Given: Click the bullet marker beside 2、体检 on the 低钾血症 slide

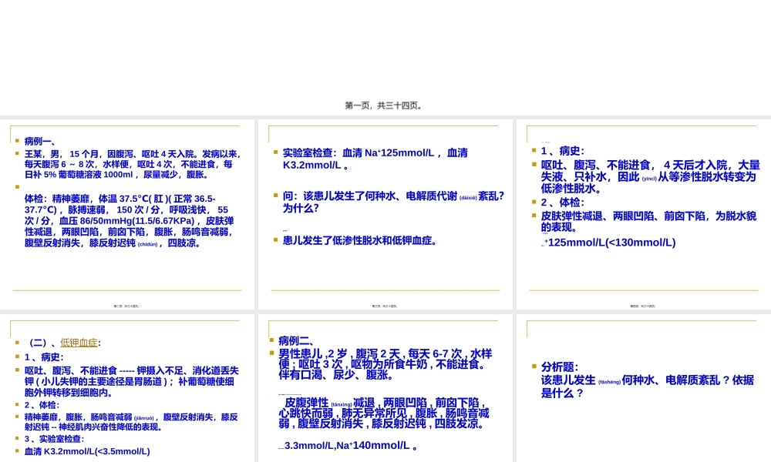Looking at the screenshot, I should [15, 405].
